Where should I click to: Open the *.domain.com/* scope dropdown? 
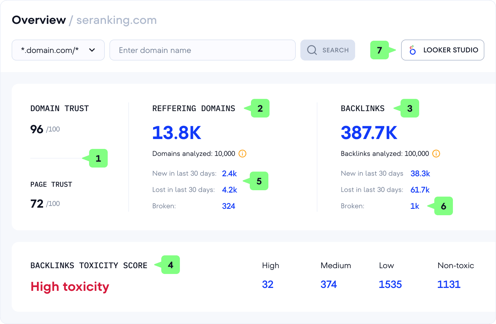[x=58, y=50]
